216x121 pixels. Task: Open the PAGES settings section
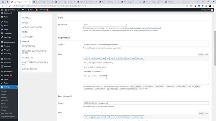(25, 23)
